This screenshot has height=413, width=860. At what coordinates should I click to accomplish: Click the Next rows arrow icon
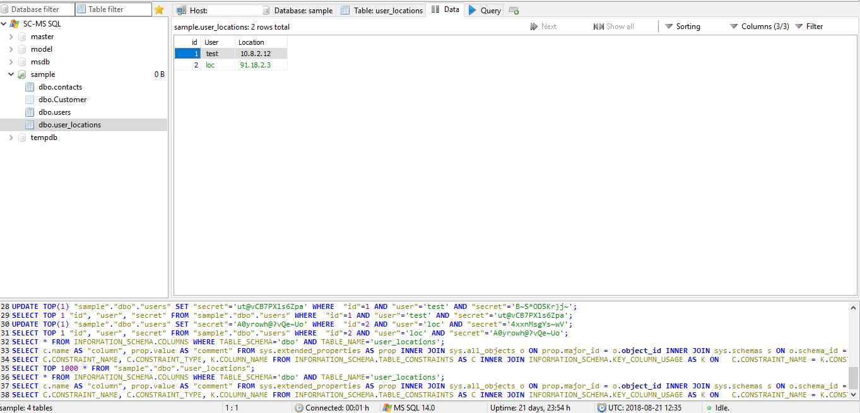534,26
